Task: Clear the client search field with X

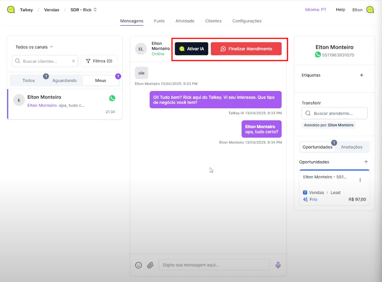Action: (x=73, y=61)
